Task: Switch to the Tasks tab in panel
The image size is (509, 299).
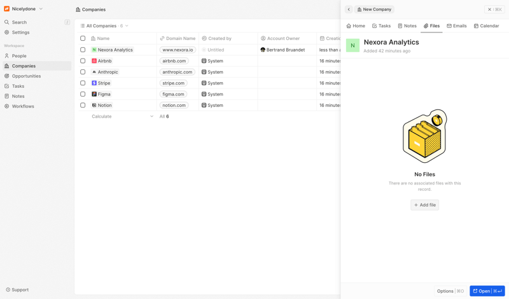Action: 381,25
